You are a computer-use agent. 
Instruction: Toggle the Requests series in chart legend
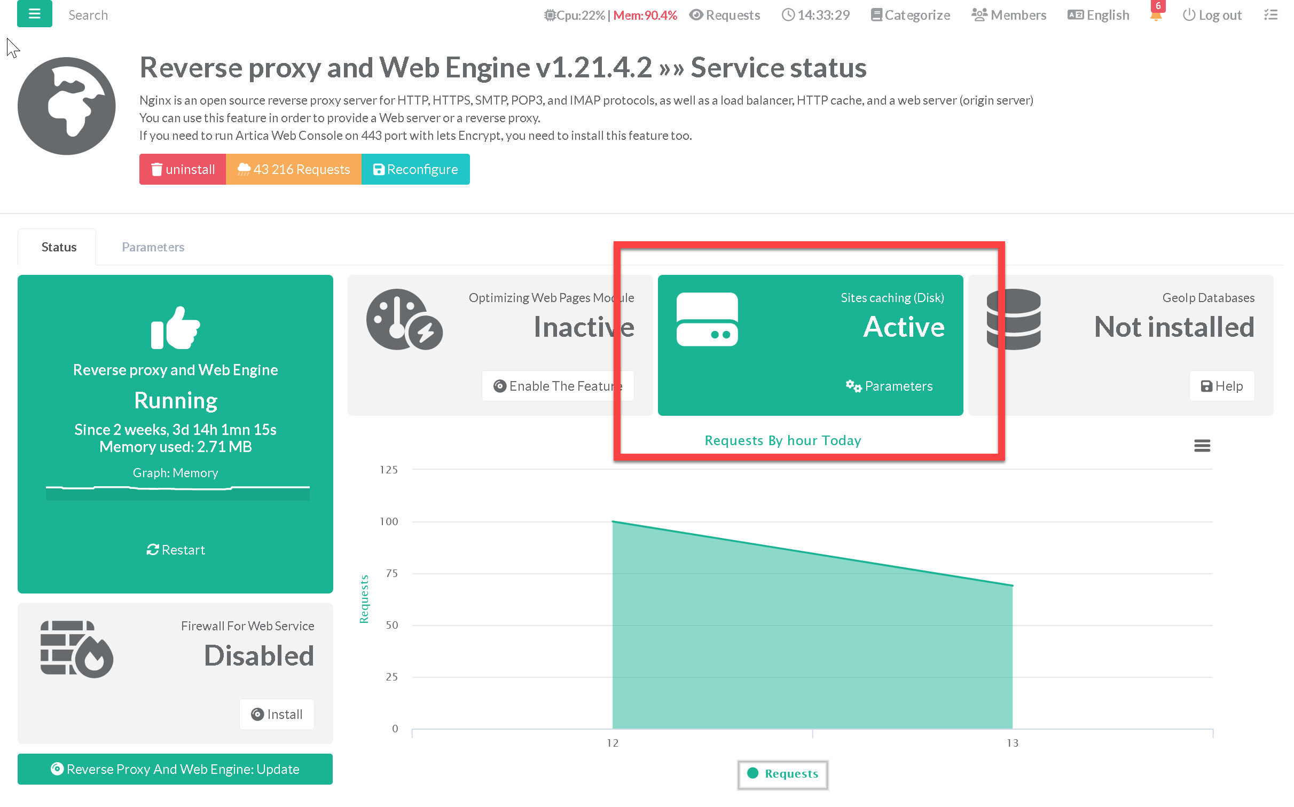coord(783,773)
